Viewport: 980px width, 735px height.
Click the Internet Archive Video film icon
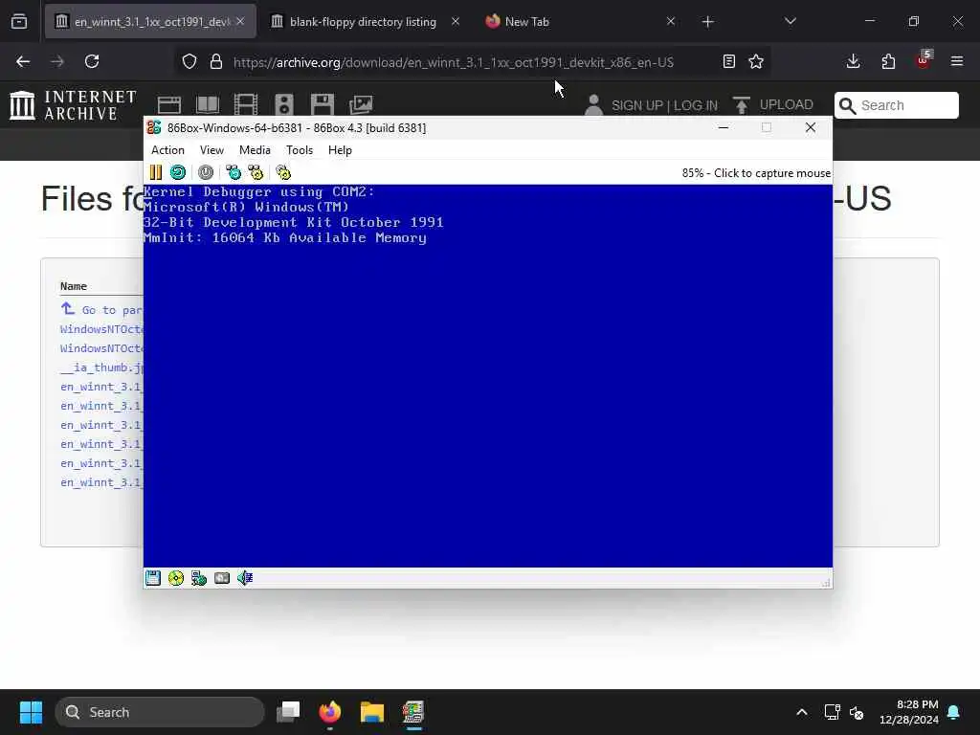(x=246, y=104)
